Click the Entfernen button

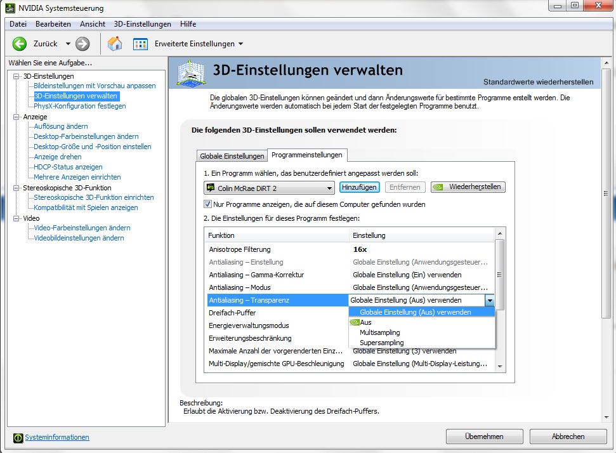405,187
